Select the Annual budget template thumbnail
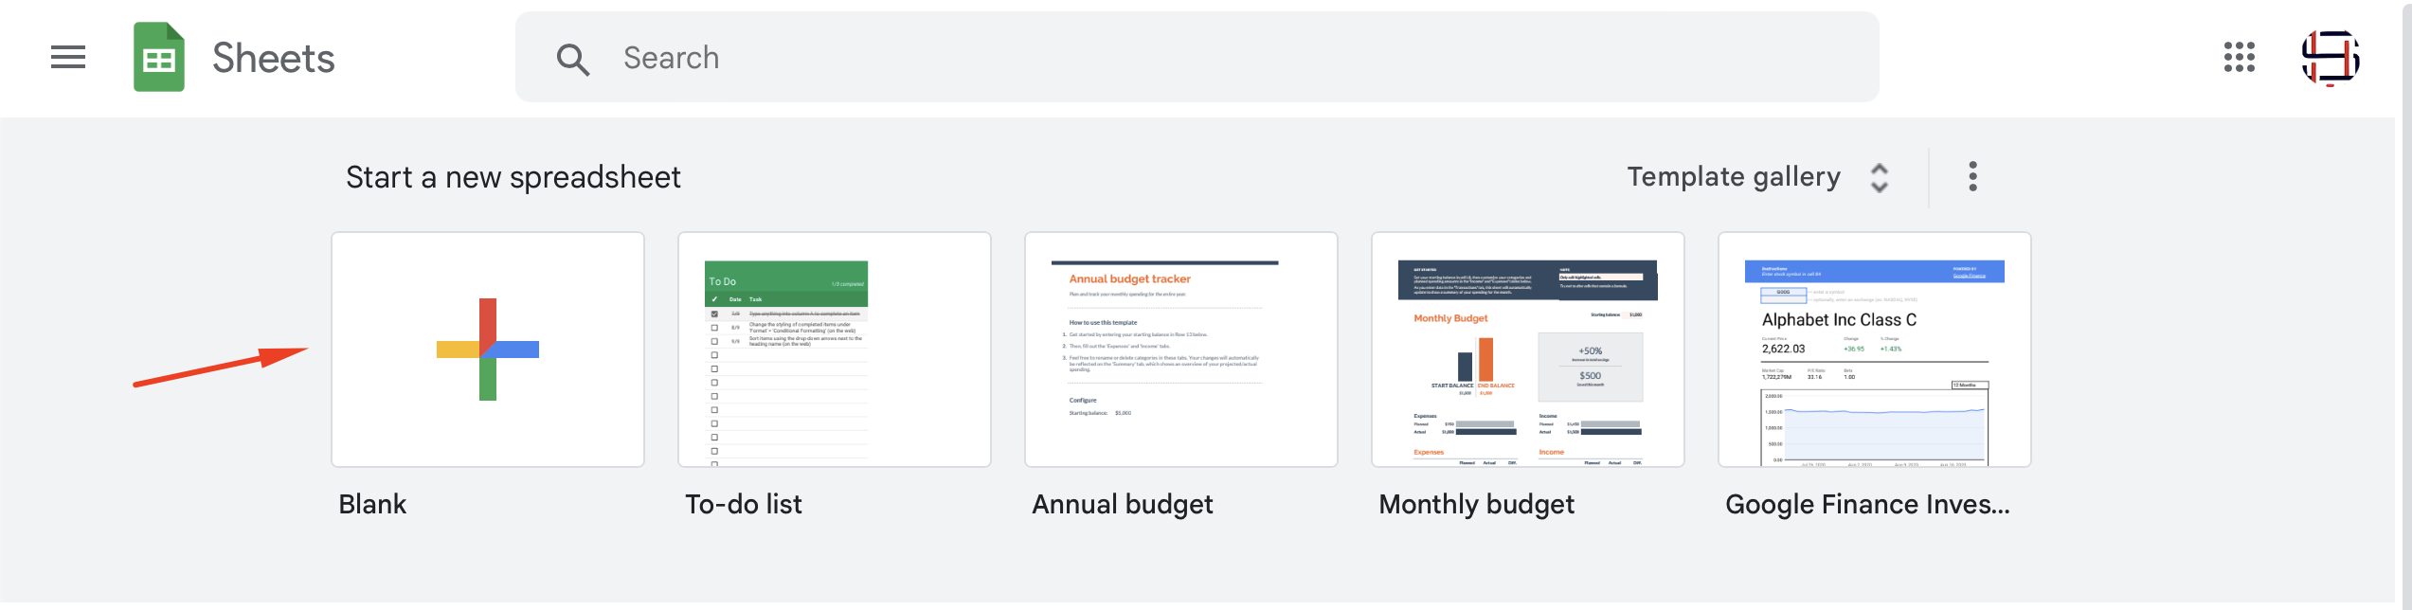This screenshot has width=2412, height=610. [x=1181, y=350]
